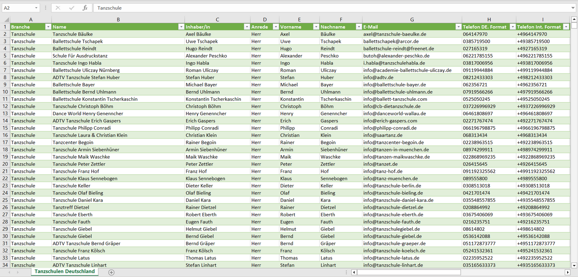The height and width of the screenshot is (277, 578).
Task: Click the formula bar Cancel X icon
Action: pos(58,8)
